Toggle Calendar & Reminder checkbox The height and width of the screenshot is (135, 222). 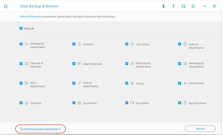click(x=21, y=63)
